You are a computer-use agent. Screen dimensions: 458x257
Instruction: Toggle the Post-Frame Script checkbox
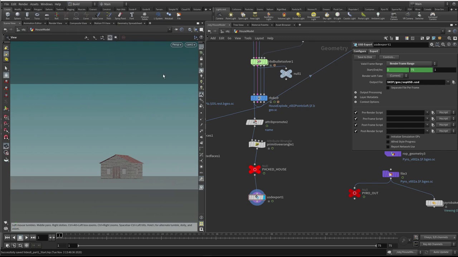(356, 125)
